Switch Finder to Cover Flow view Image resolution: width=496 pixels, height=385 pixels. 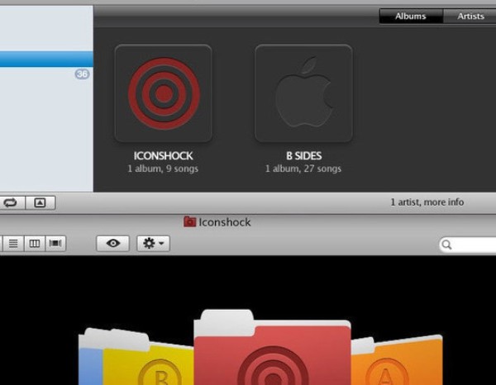(x=56, y=244)
